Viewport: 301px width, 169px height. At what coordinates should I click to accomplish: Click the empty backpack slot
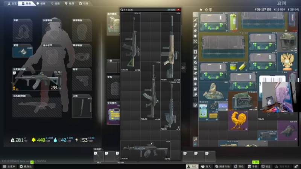(114, 89)
